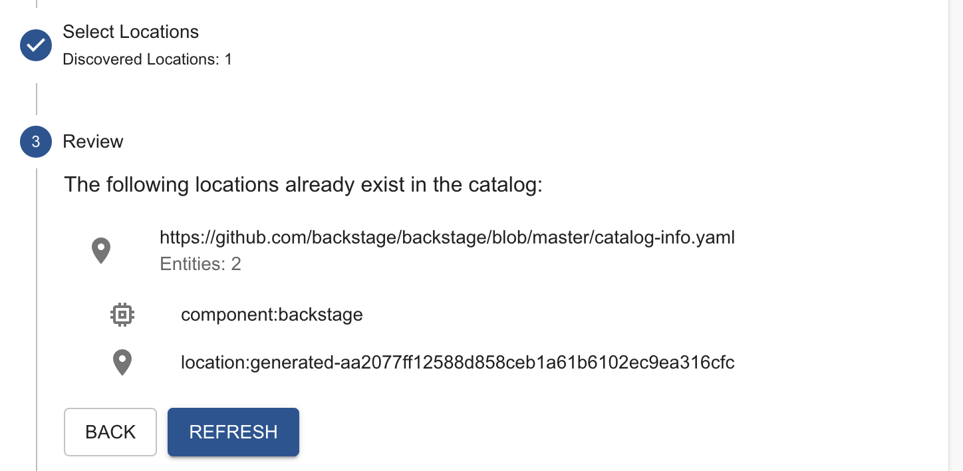The width and height of the screenshot is (963, 471).
Task: Click the Entities: 2 label
Action: [x=201, y=264]
